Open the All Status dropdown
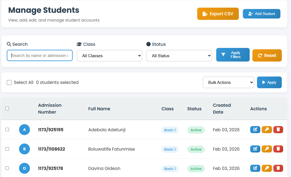Viewport: 291px width, 177px height. (179, 56)
